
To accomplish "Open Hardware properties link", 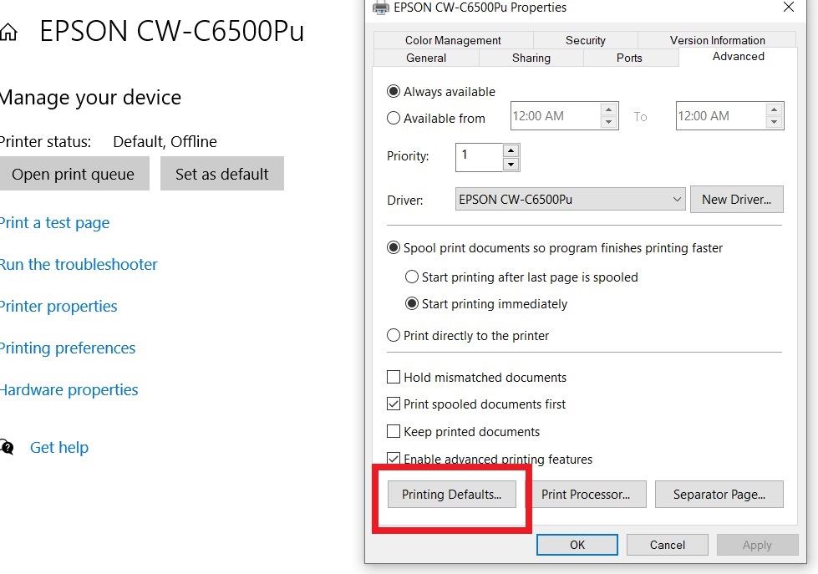I will point(69,390).
